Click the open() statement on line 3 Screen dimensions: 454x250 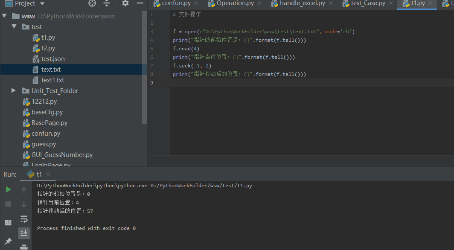[x=264, y=32]
